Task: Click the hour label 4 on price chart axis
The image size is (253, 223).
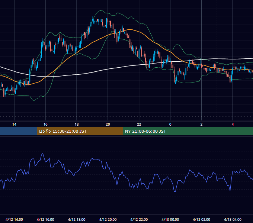Action: pos(233,125)
